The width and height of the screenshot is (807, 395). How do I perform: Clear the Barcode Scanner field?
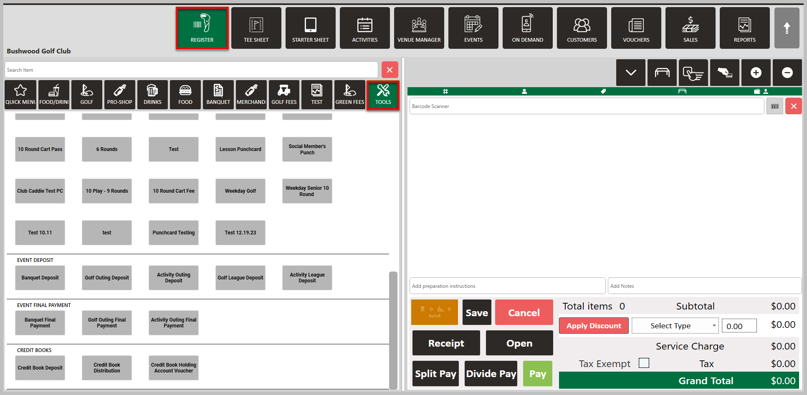[x=794, y=106]
